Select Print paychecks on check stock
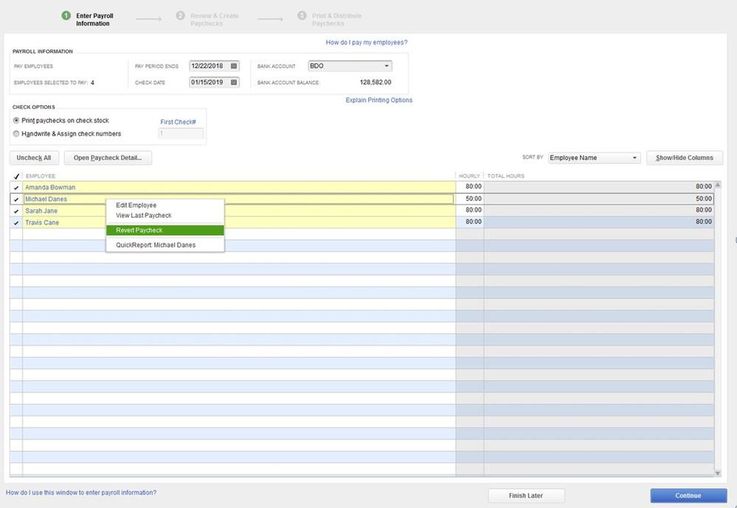737x508 pixels. (17, 120)
